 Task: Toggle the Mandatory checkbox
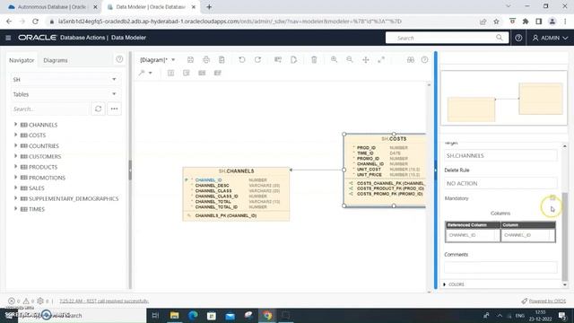[x=552, y=198]
